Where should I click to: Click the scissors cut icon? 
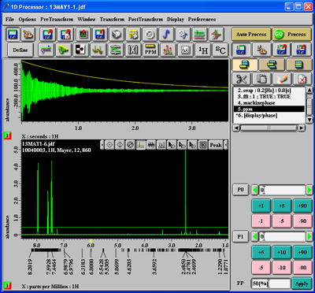coord(241,79)
